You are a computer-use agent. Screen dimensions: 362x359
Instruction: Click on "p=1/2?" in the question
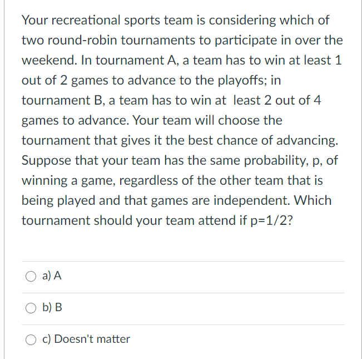pyautogui.click(x=272, y=220)
